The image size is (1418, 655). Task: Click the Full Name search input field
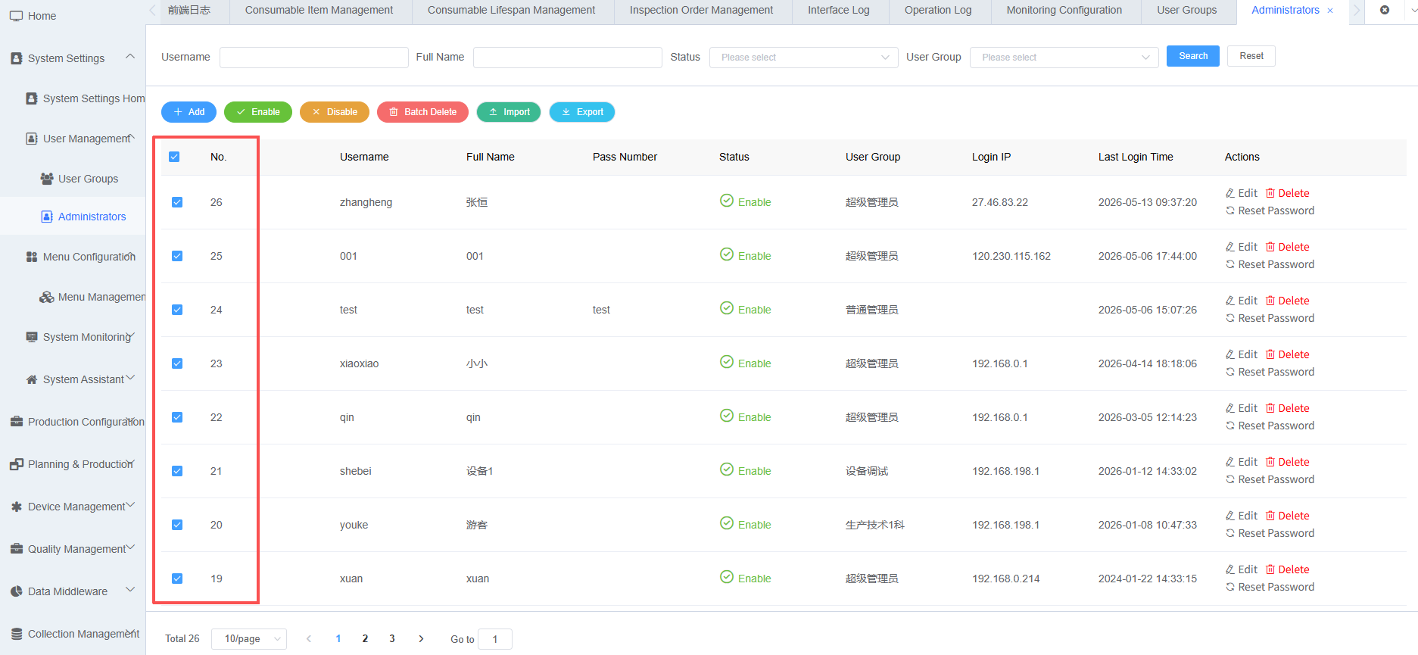tap(567, 58)
